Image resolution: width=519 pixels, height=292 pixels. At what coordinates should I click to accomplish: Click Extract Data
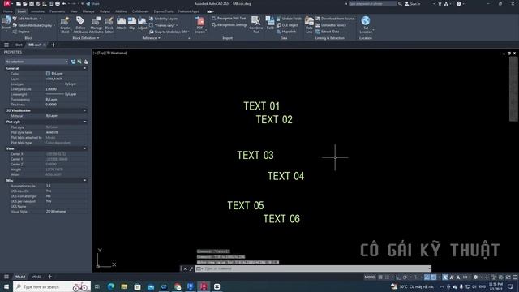pos(328,32)
